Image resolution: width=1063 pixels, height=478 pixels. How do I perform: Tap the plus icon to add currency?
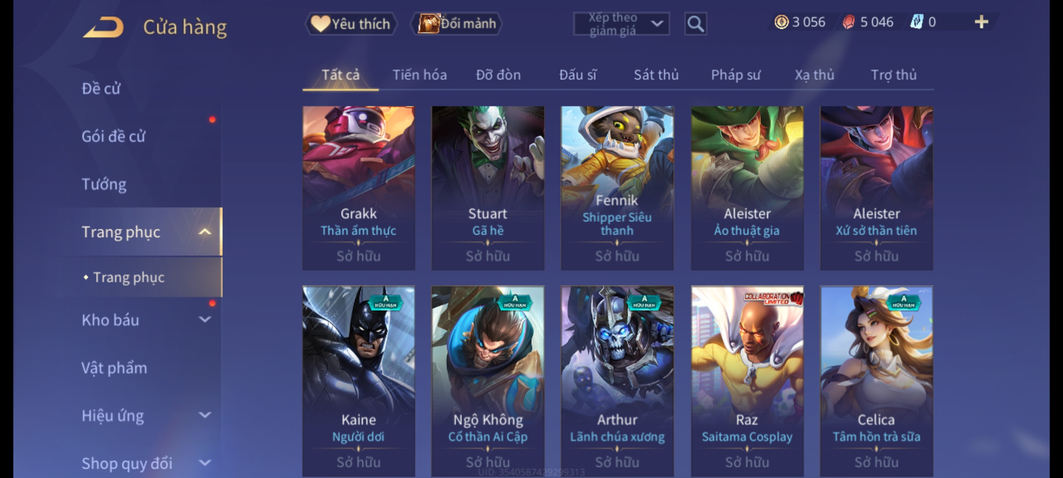click(x=982, y=22)
